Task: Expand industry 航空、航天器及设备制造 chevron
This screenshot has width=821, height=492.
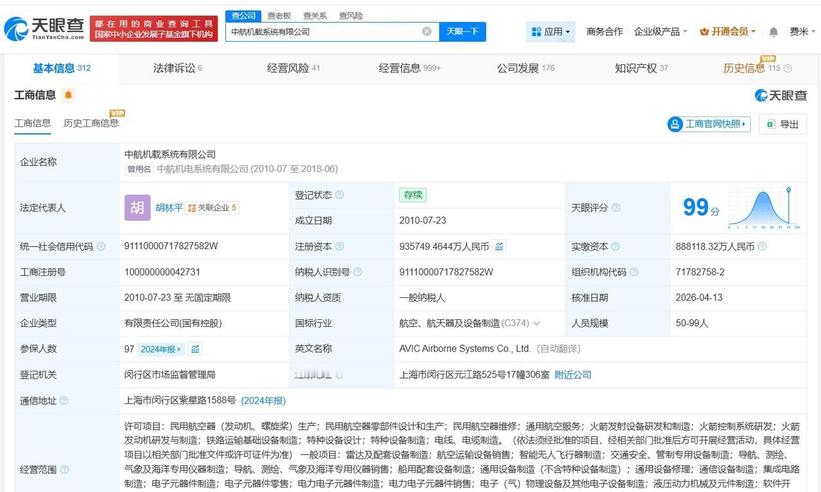Action: click(x=536, y=324)
